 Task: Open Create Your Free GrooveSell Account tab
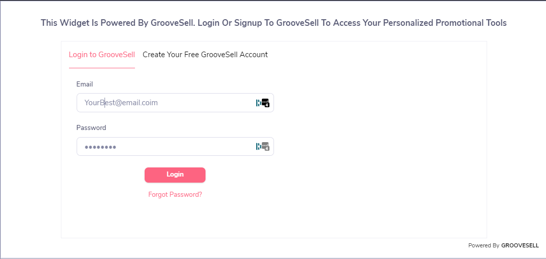[x=205, y=55]
